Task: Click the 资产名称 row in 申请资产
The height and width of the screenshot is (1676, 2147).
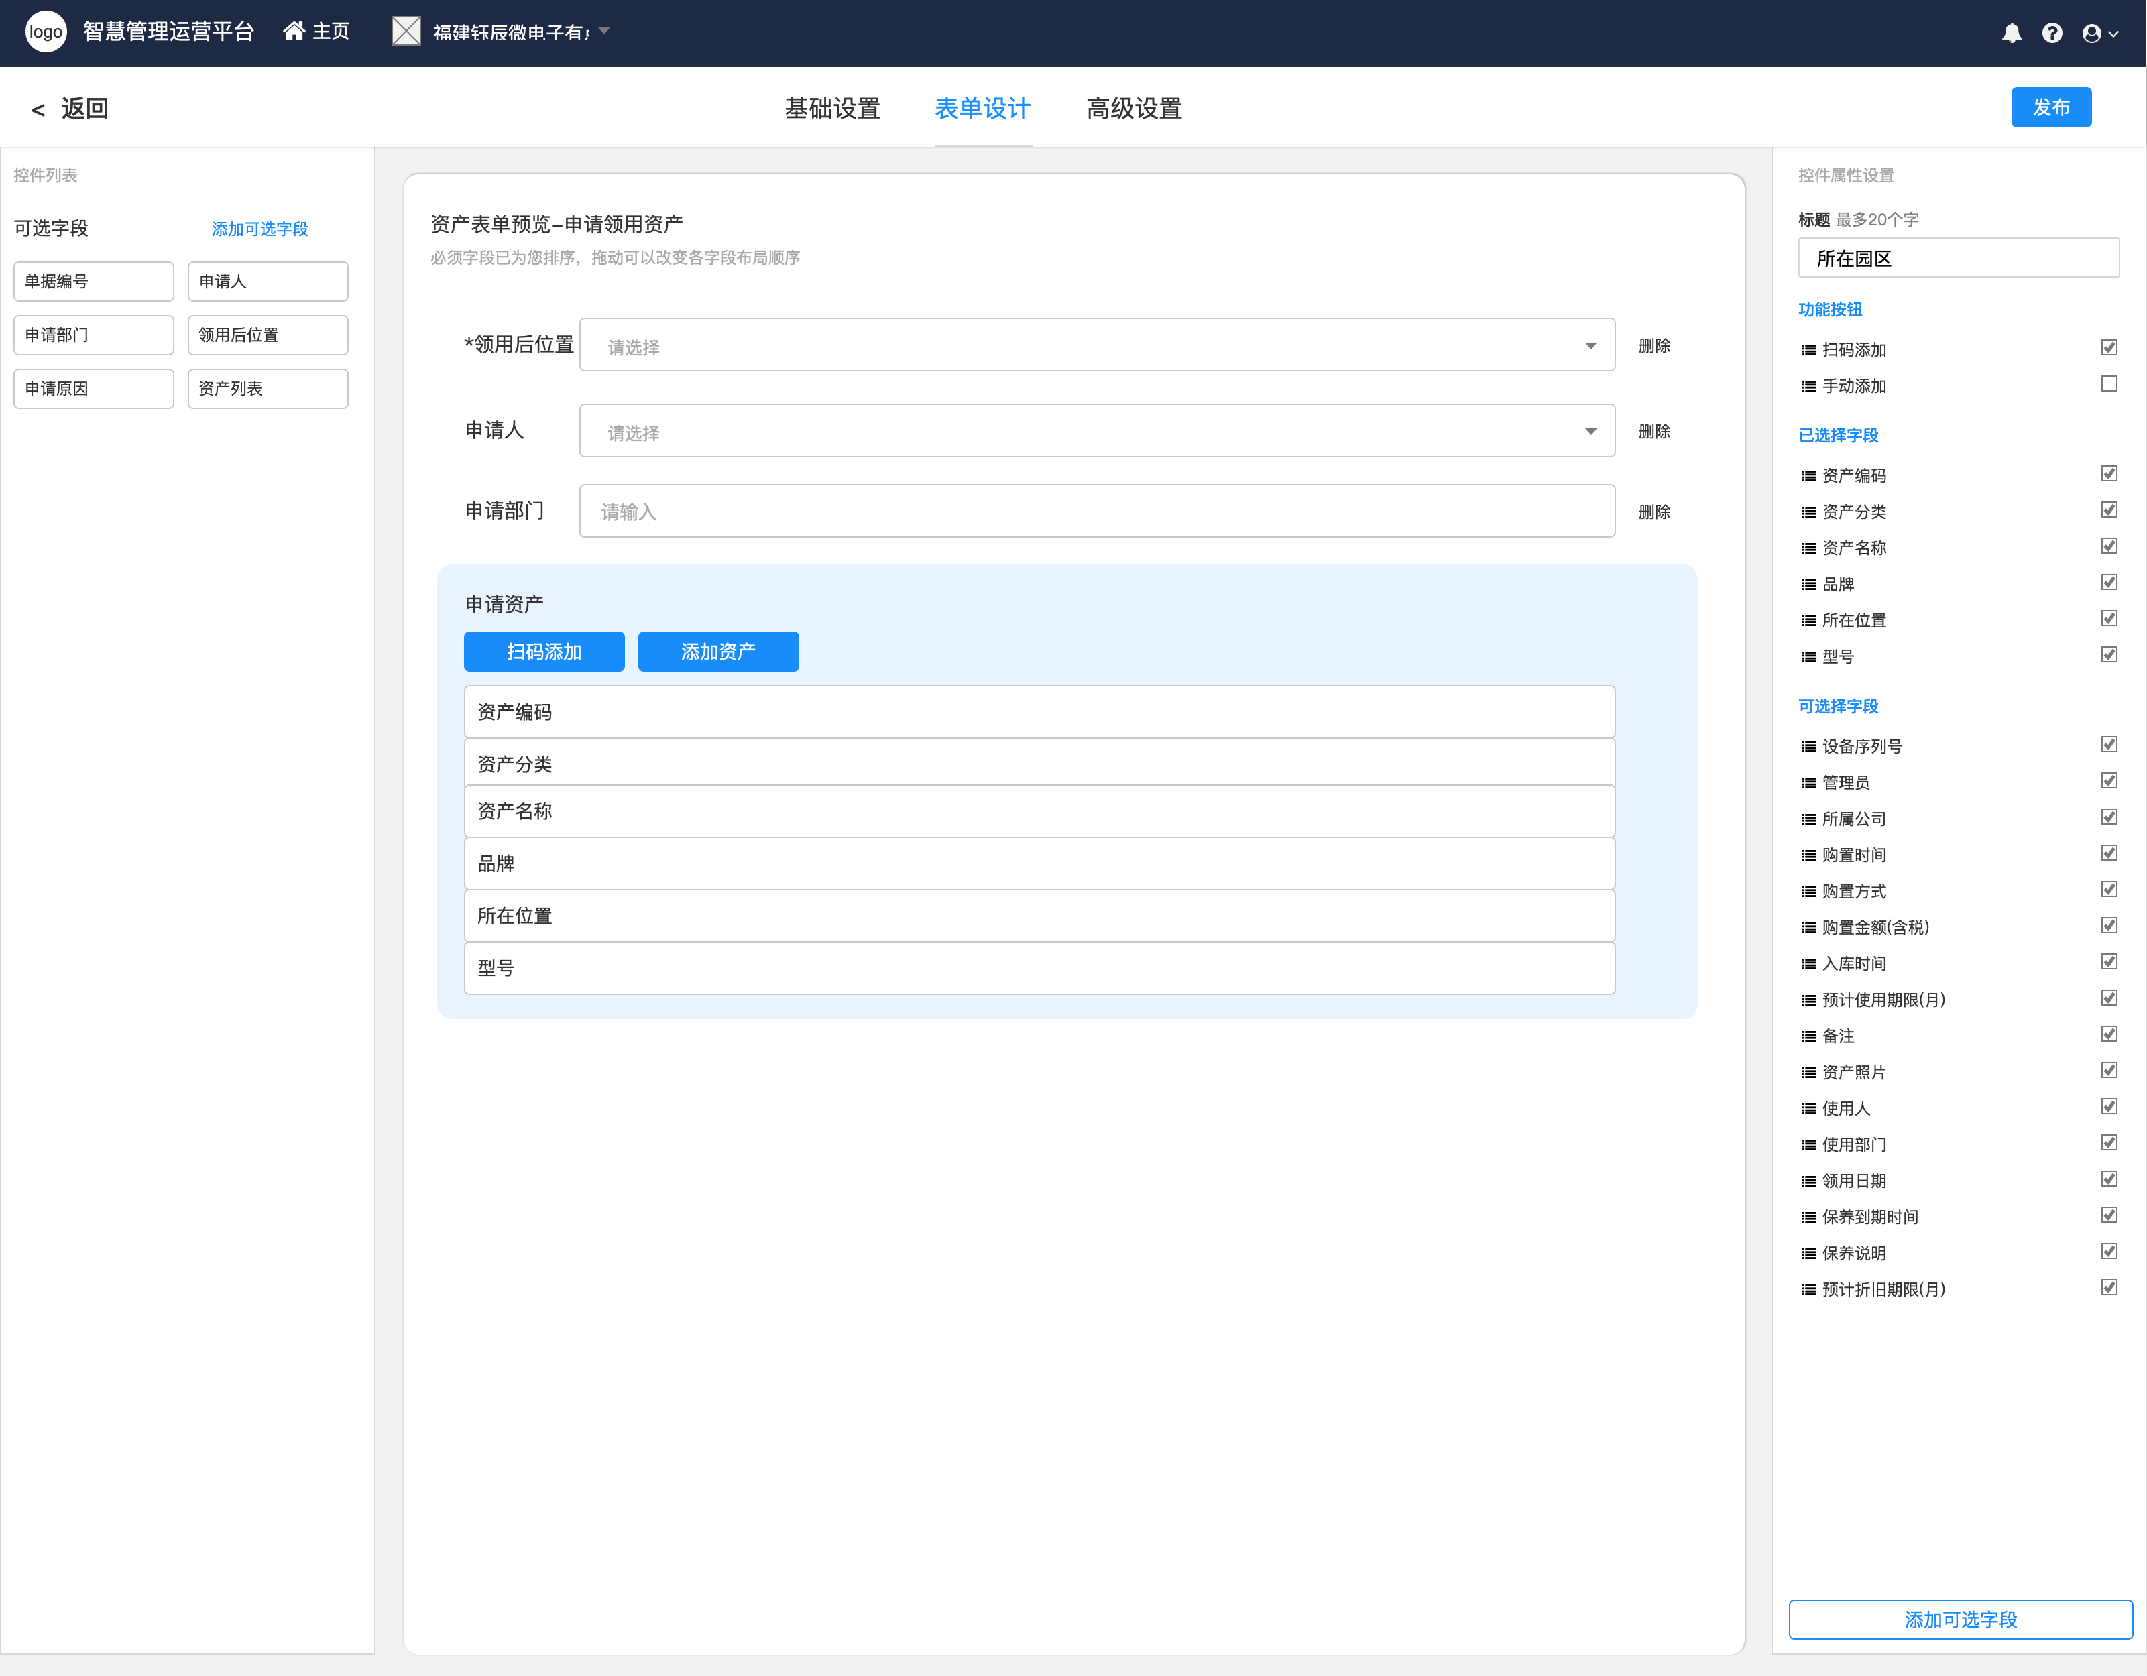Action: 1039,811
